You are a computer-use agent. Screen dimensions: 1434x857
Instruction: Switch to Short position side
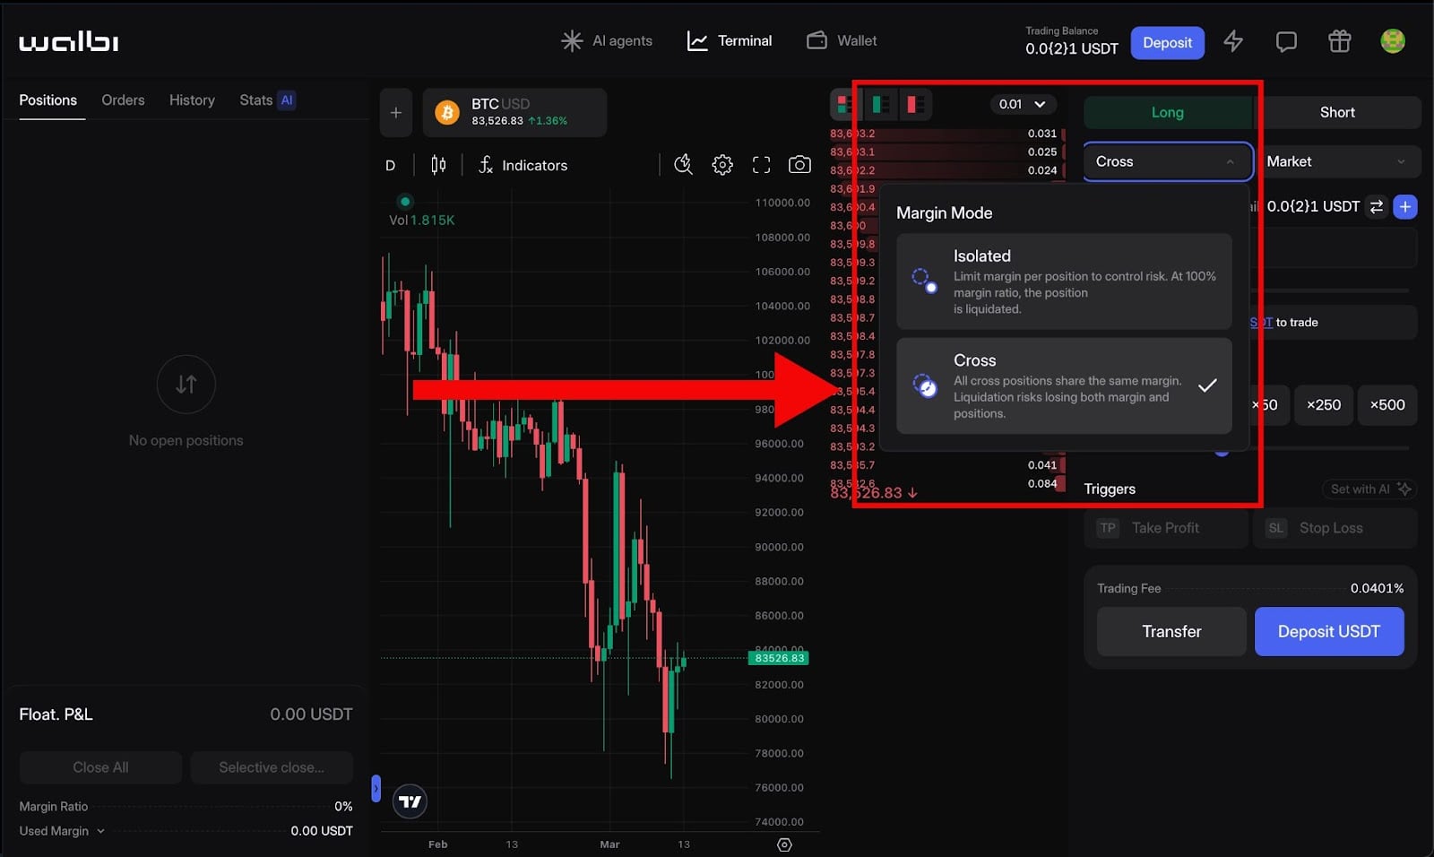(1336, 112)
